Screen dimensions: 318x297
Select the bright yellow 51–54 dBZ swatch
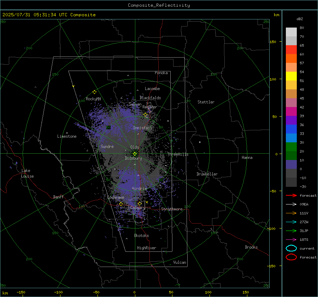[x=291, y=76]
